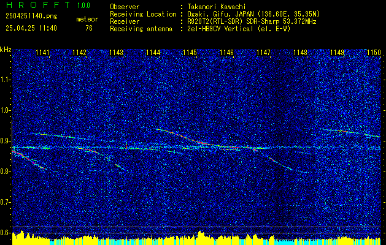Click the Receiver label
This screenshot has width=386, height=245.
pyautogui.click(x=125, y=21)
